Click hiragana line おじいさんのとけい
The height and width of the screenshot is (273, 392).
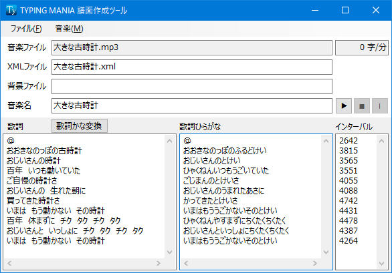[212, 161]
